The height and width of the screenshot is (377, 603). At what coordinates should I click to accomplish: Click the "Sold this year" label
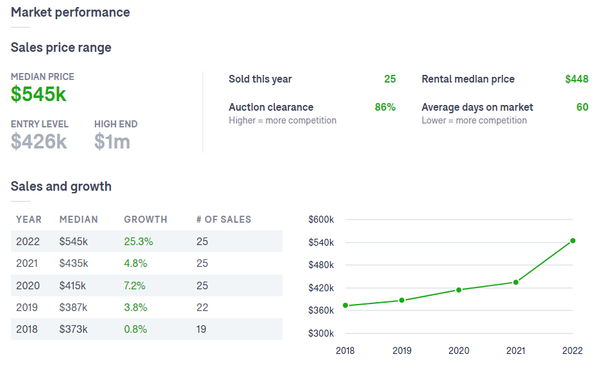coord(260,79)
